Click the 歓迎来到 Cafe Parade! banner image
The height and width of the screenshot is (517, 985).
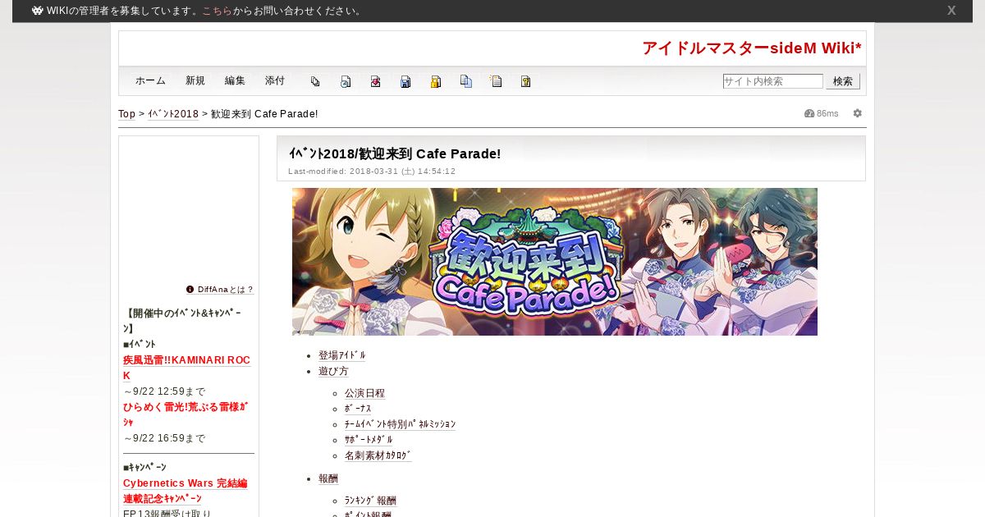(x=555, y=262)
